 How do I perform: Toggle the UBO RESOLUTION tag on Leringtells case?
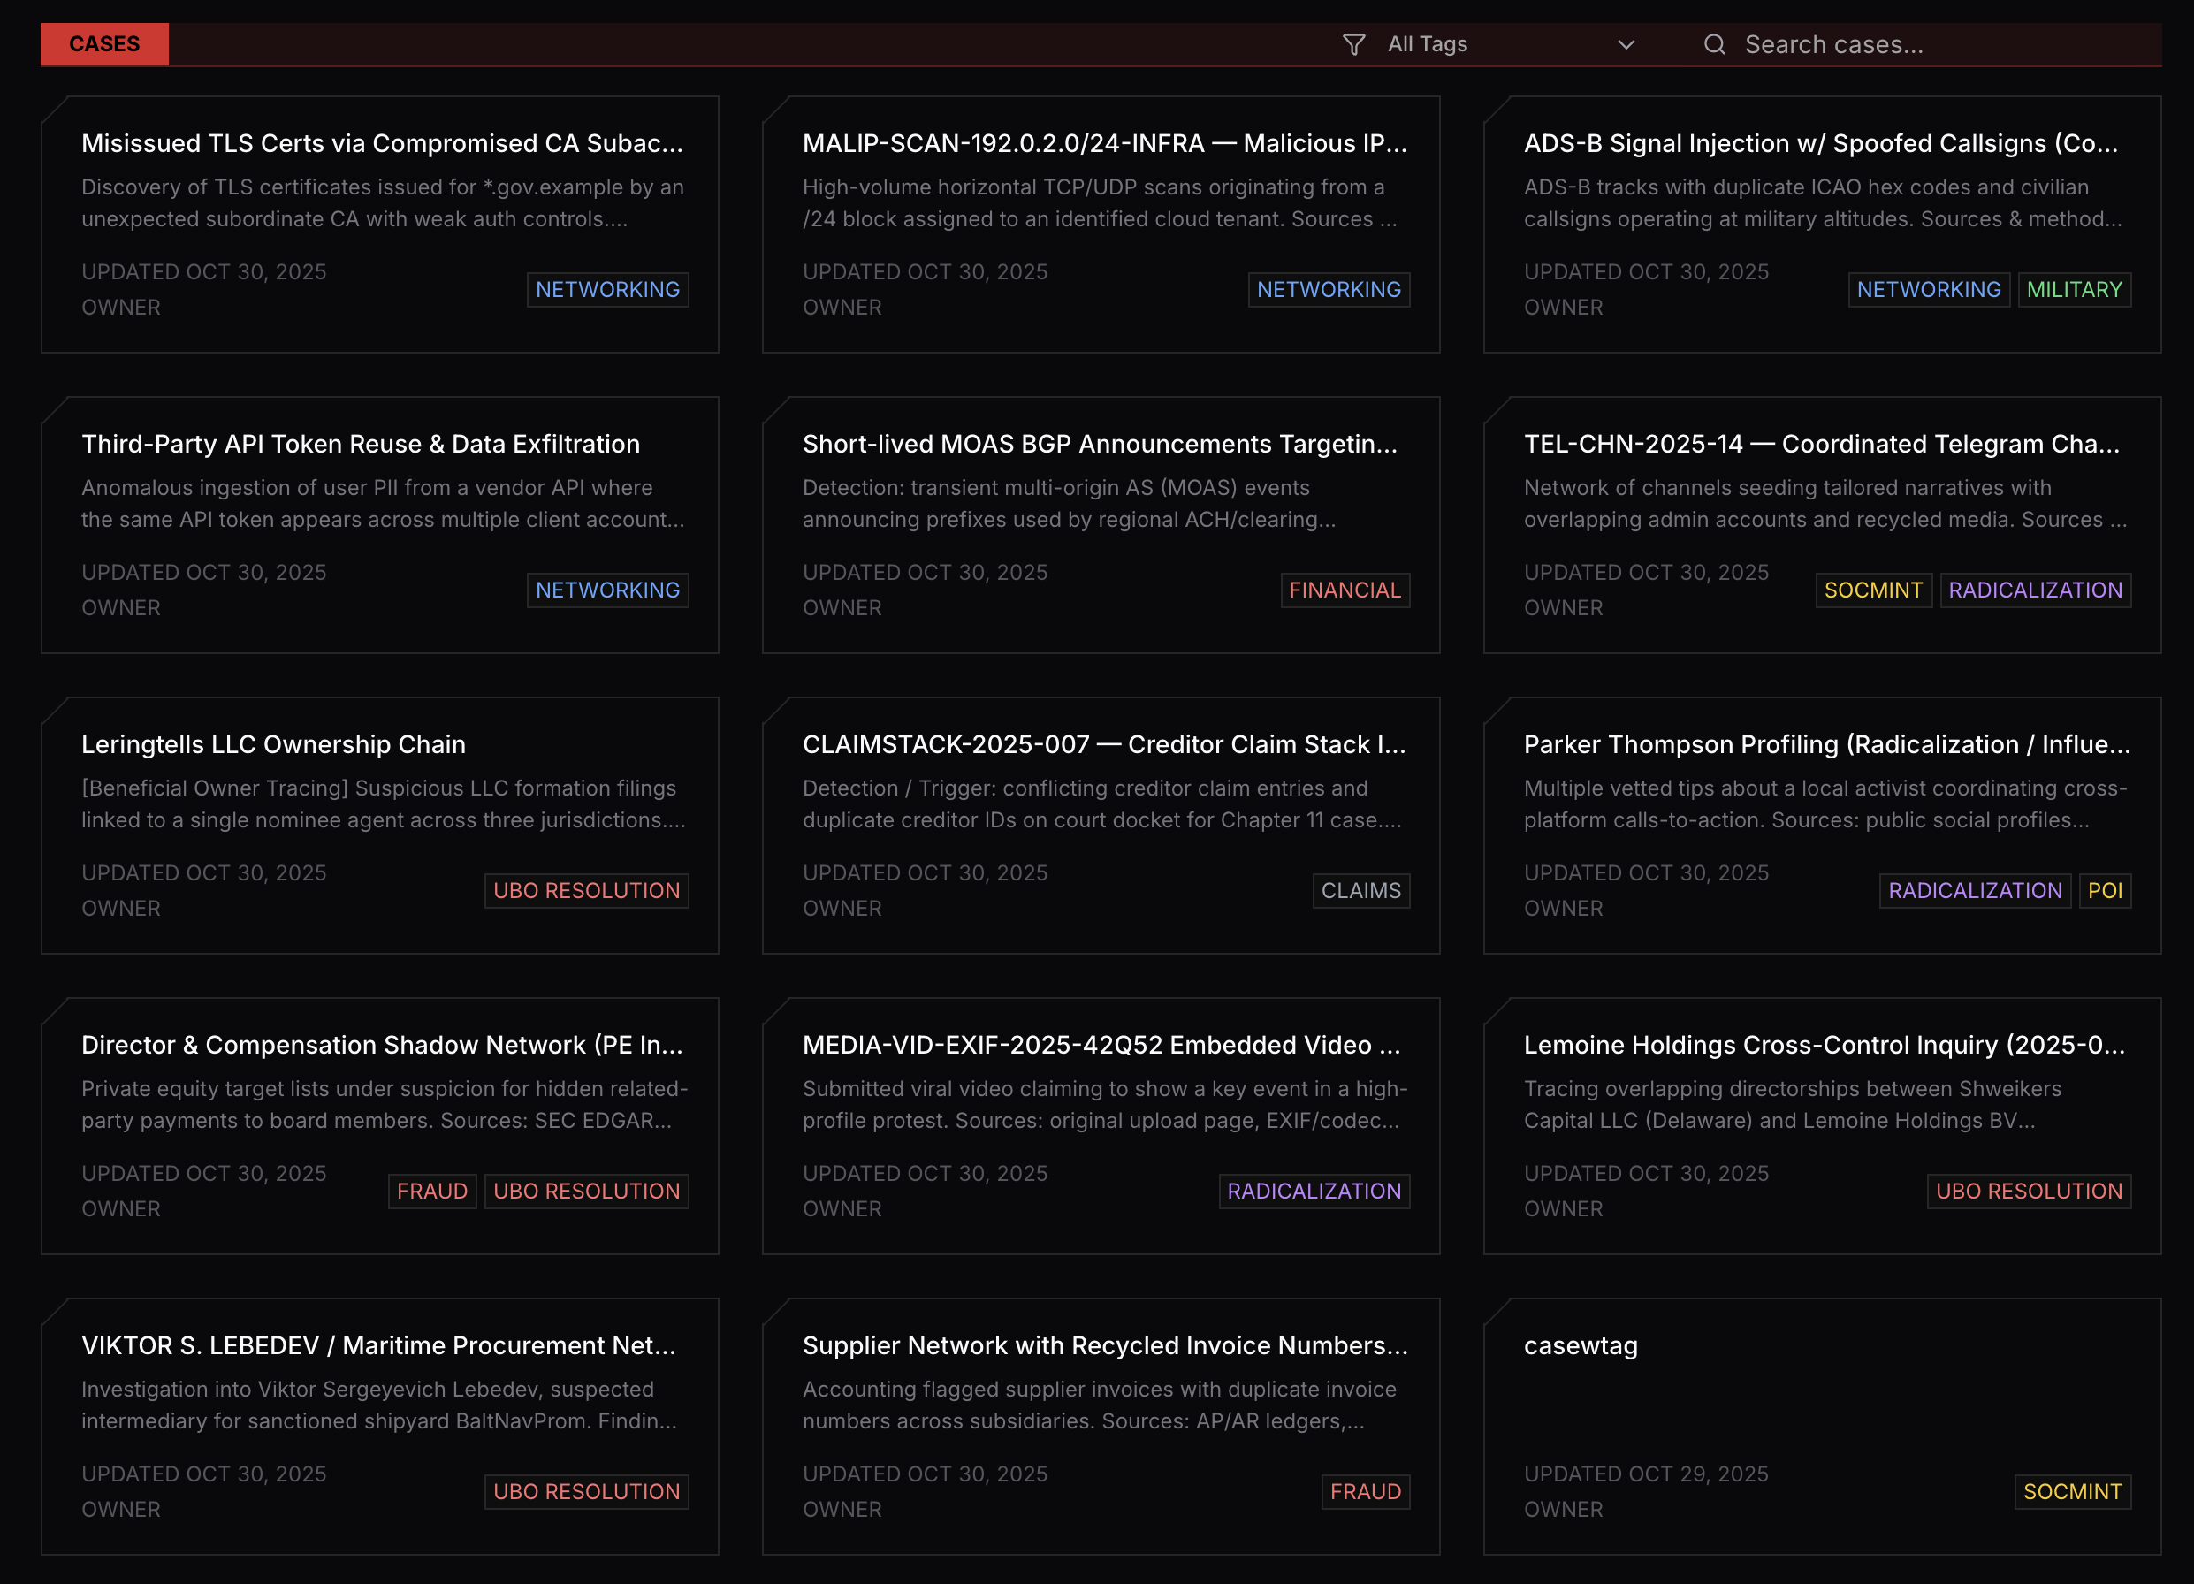point(585,890)
